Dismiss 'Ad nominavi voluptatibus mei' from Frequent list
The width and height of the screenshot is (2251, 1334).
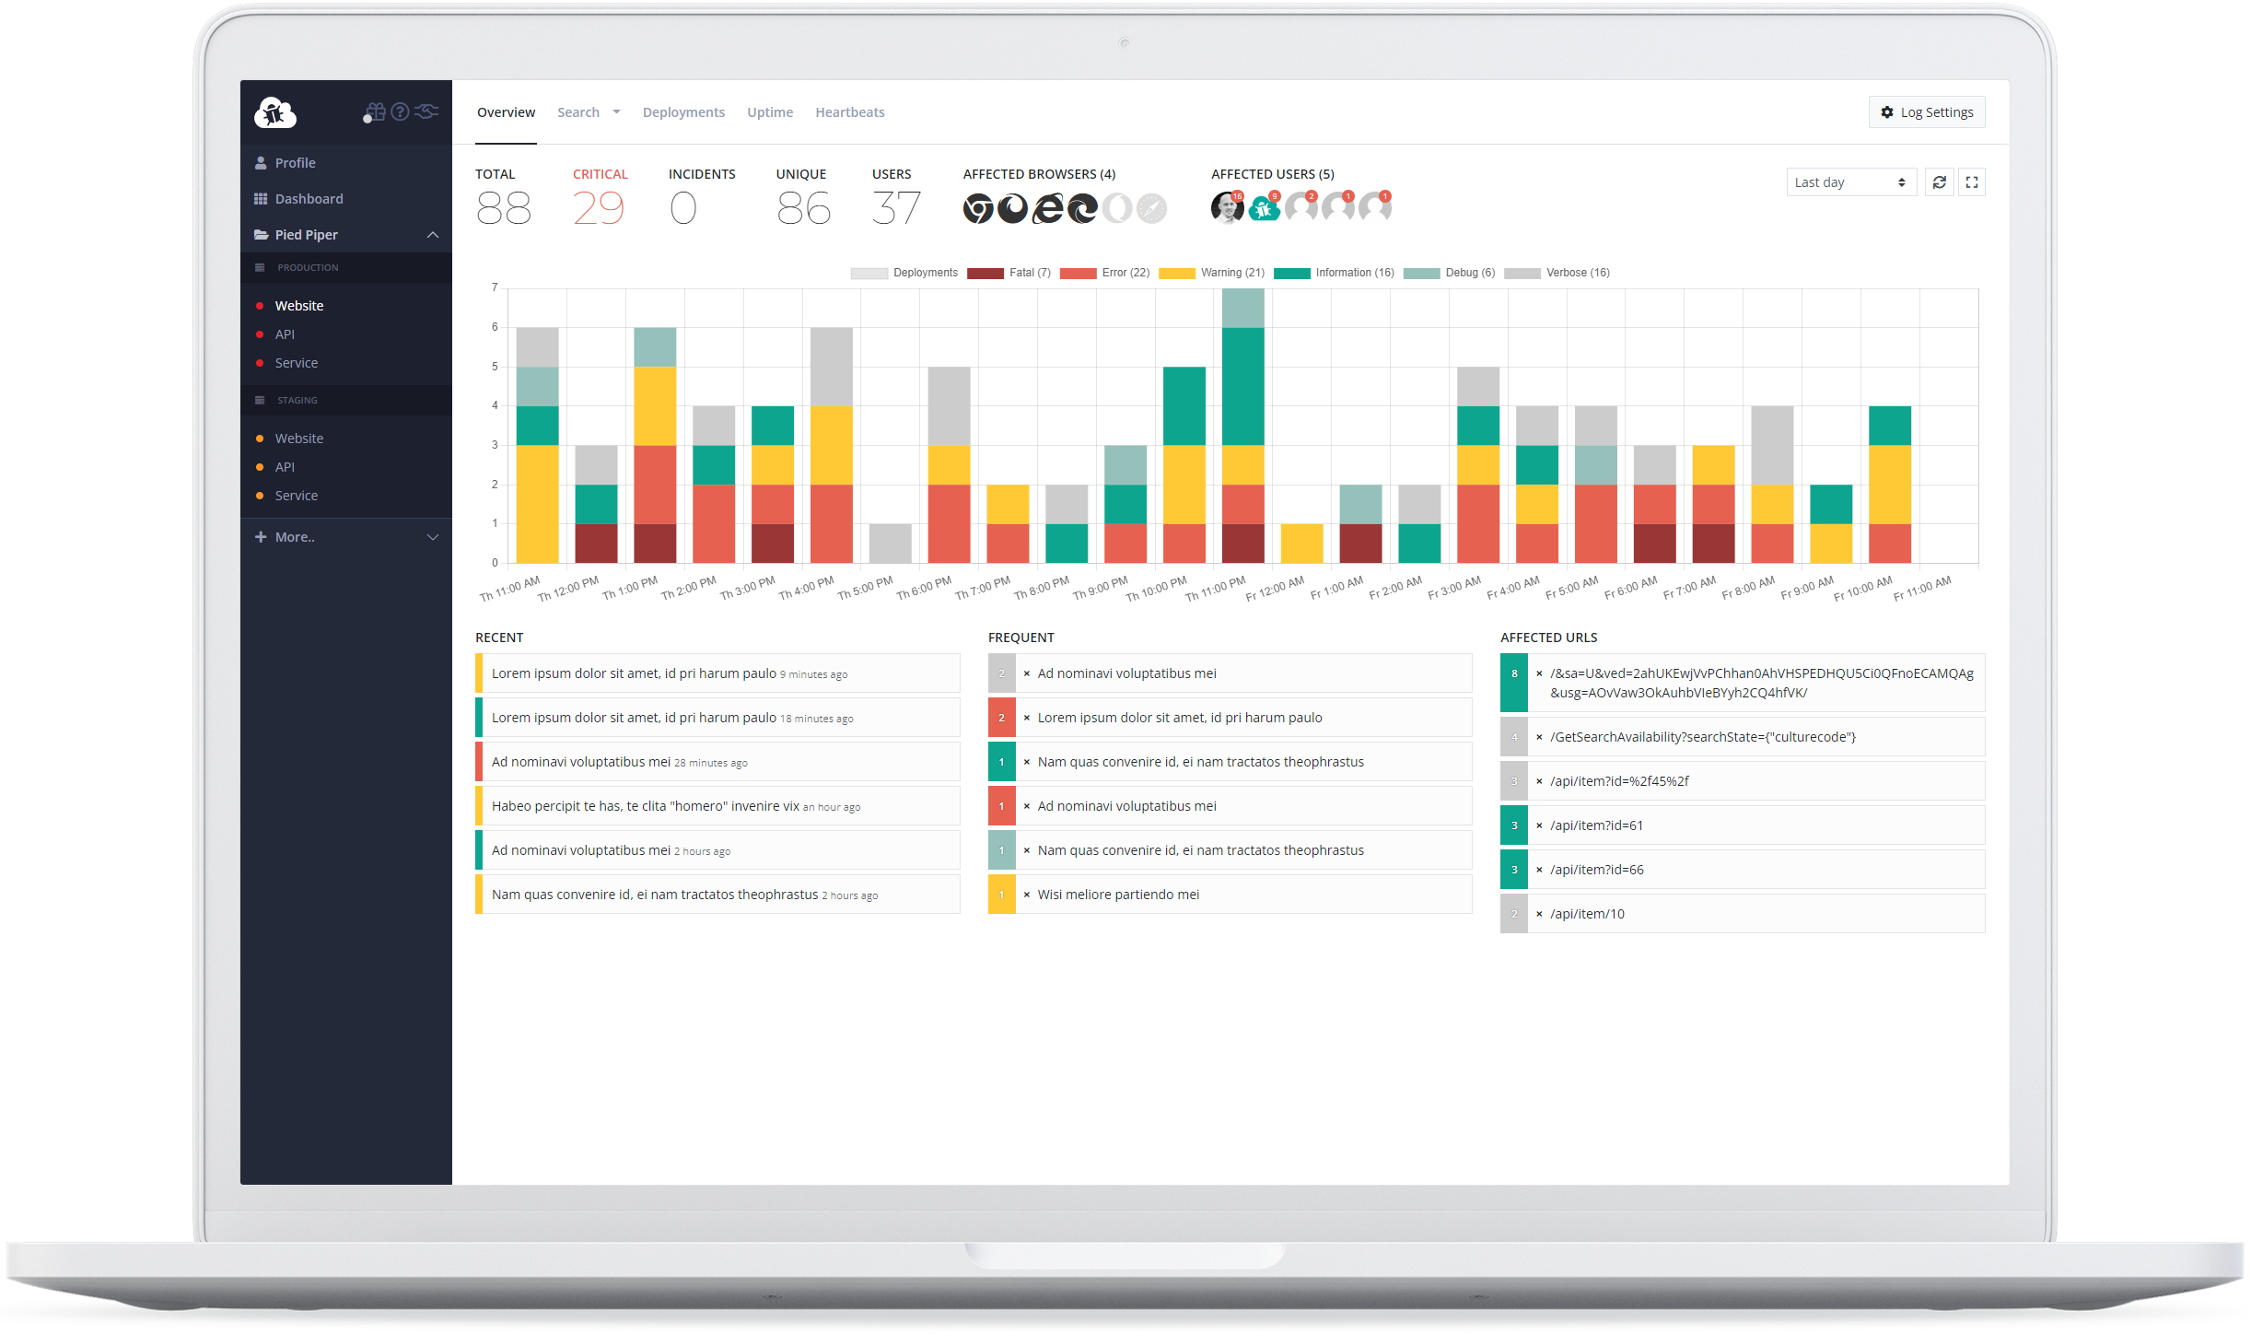point(1026,673)
